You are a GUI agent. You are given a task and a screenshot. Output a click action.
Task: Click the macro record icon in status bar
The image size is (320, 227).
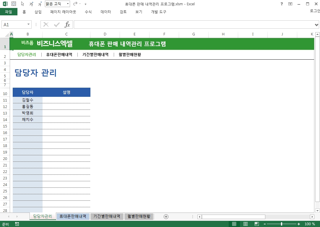coord(17,224)
